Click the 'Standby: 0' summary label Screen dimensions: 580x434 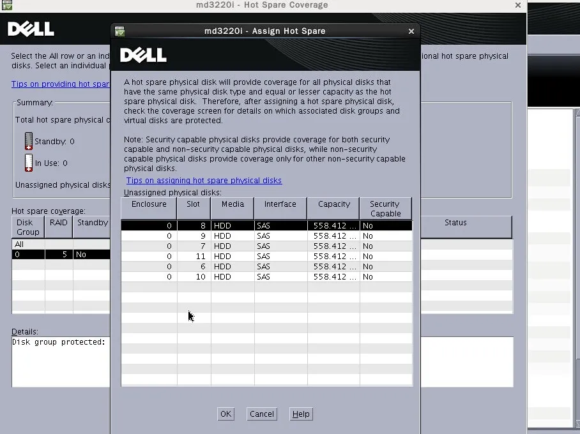point(54,142)
